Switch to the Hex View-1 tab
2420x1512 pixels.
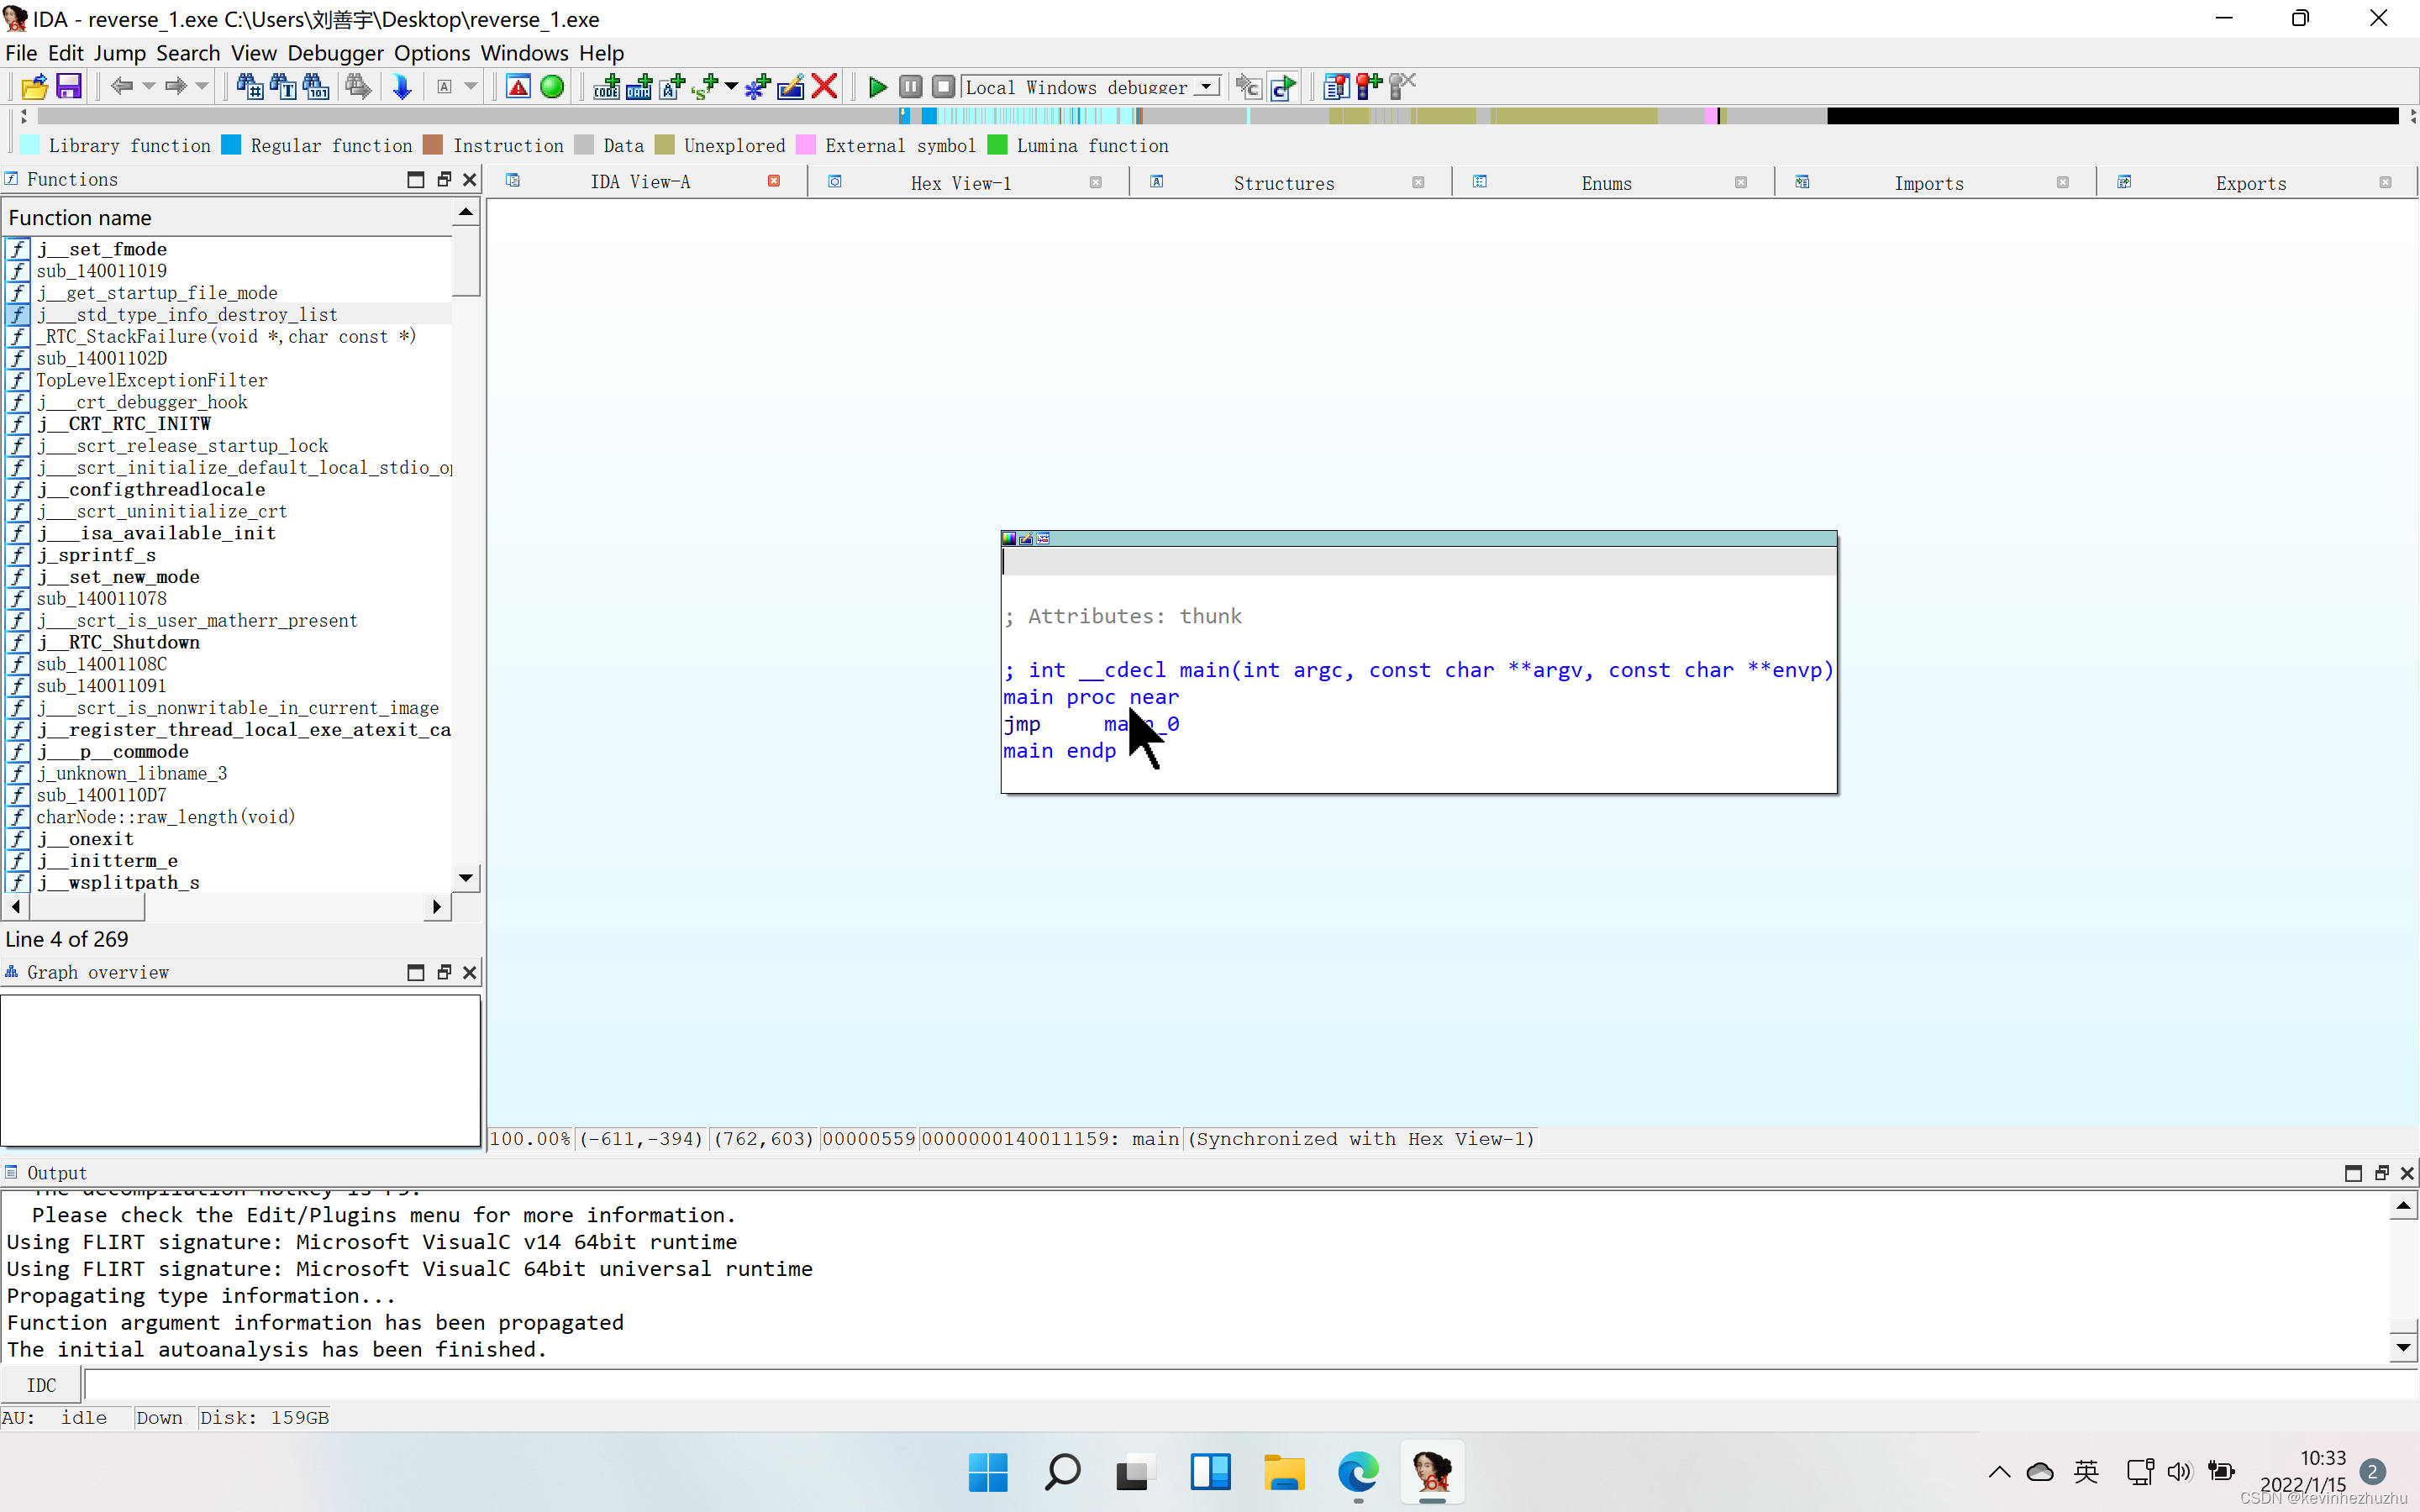pyautogui.click(x=960, y=183)
